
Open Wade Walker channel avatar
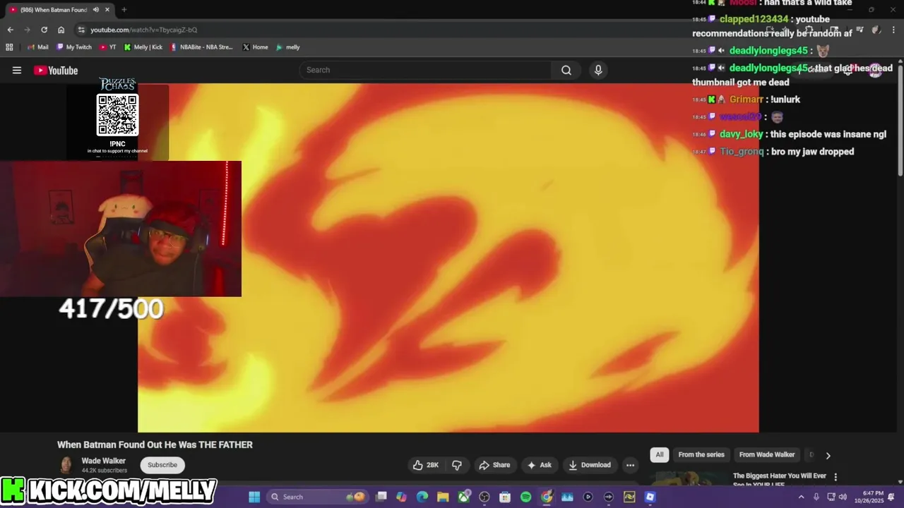[66, 465]
